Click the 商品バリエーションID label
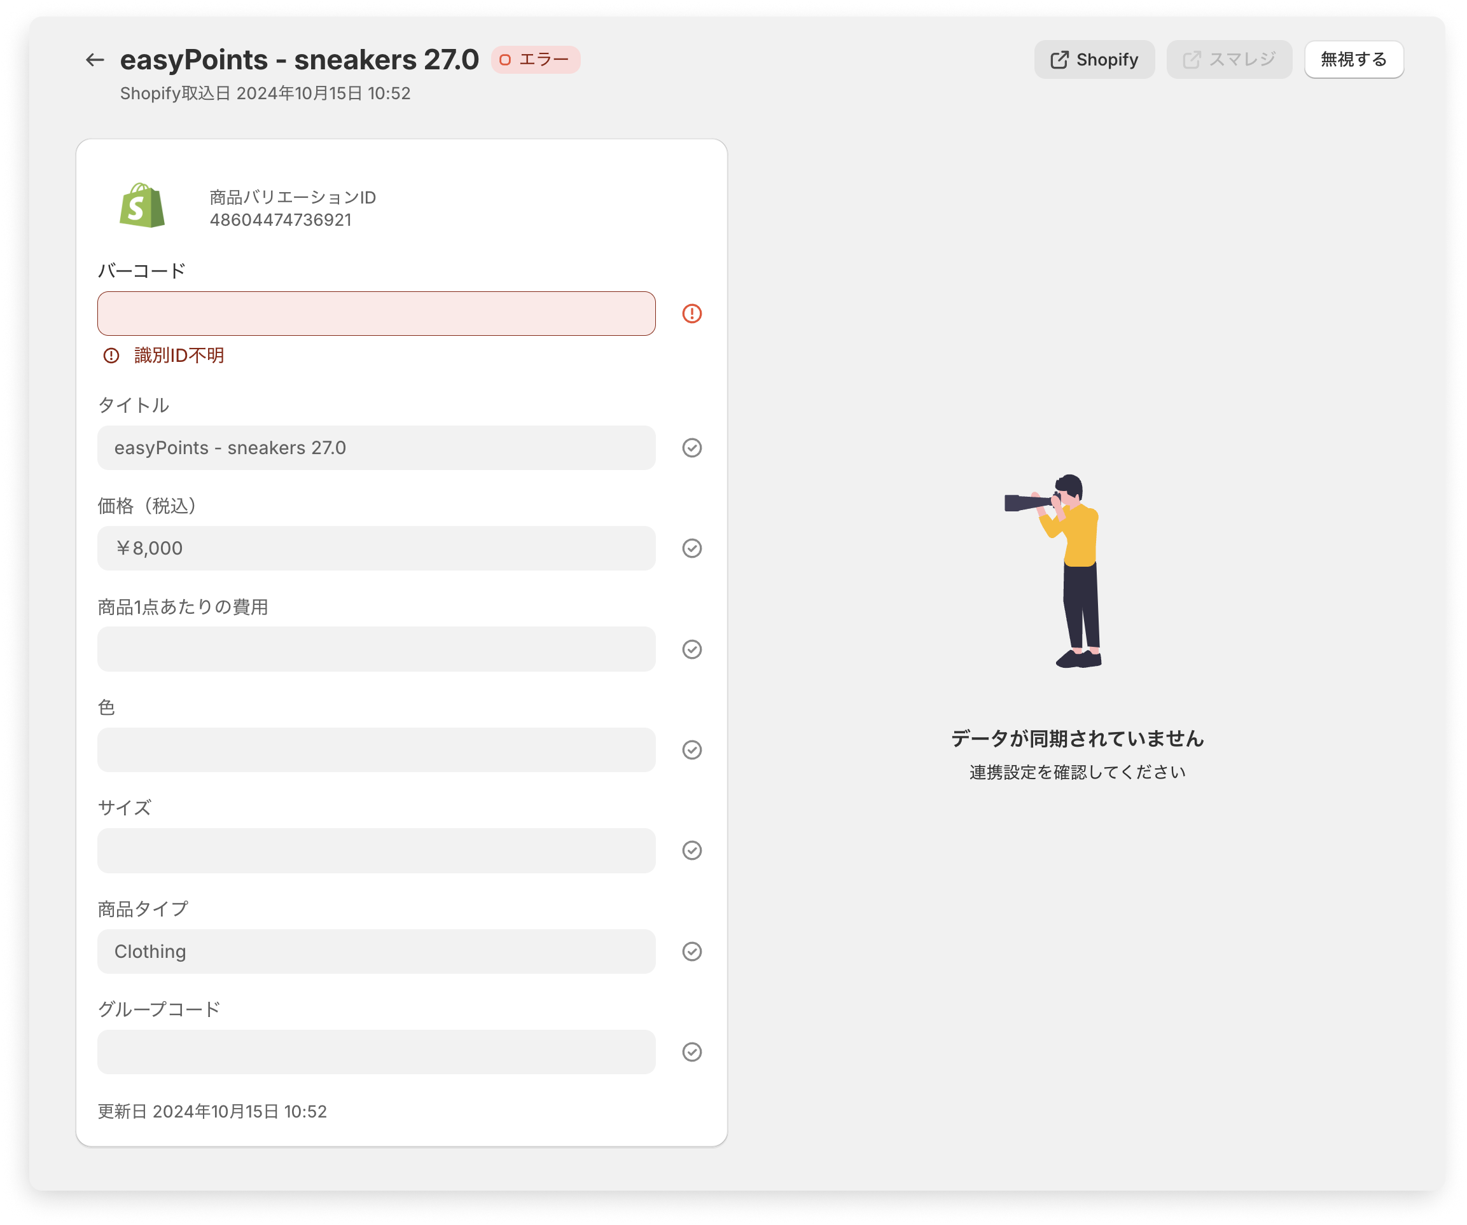The height and width of the screenshot is (1225, 1467). click(293, 198)
